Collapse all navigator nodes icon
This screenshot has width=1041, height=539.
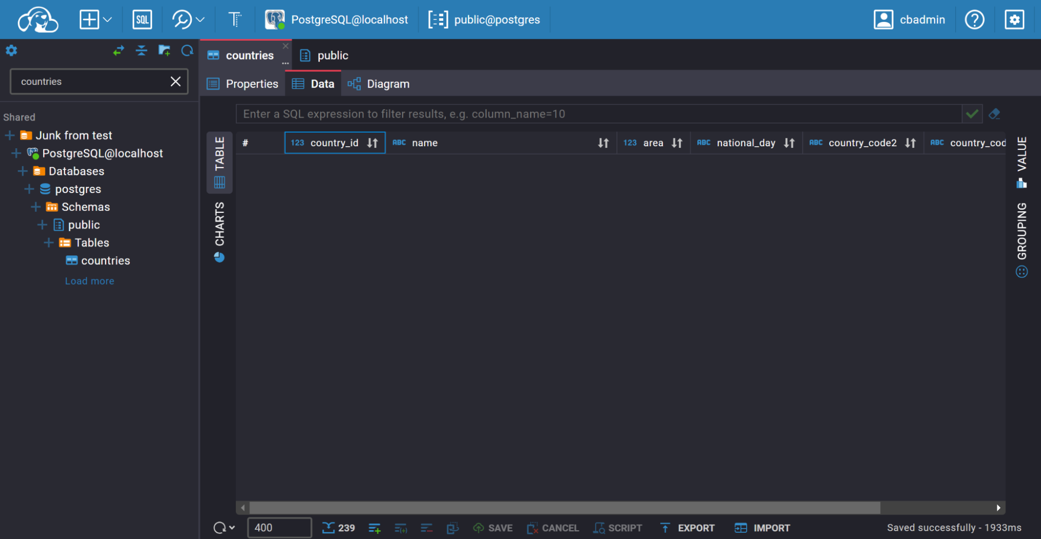coord(141,50)
